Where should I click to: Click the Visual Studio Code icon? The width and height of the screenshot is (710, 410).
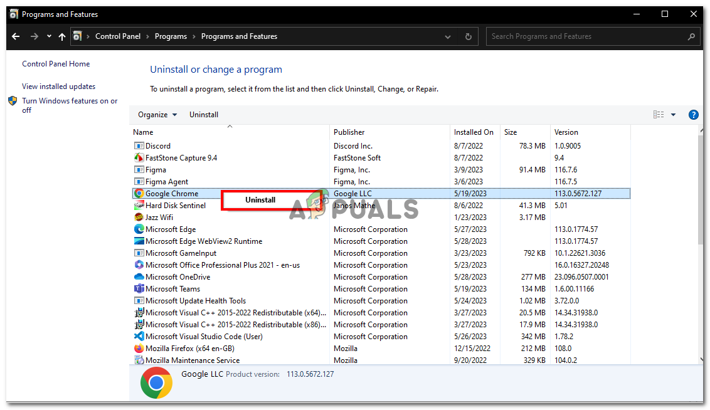pos(139,336)
